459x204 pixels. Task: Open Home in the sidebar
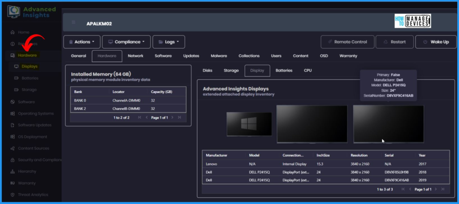point(23,32)
